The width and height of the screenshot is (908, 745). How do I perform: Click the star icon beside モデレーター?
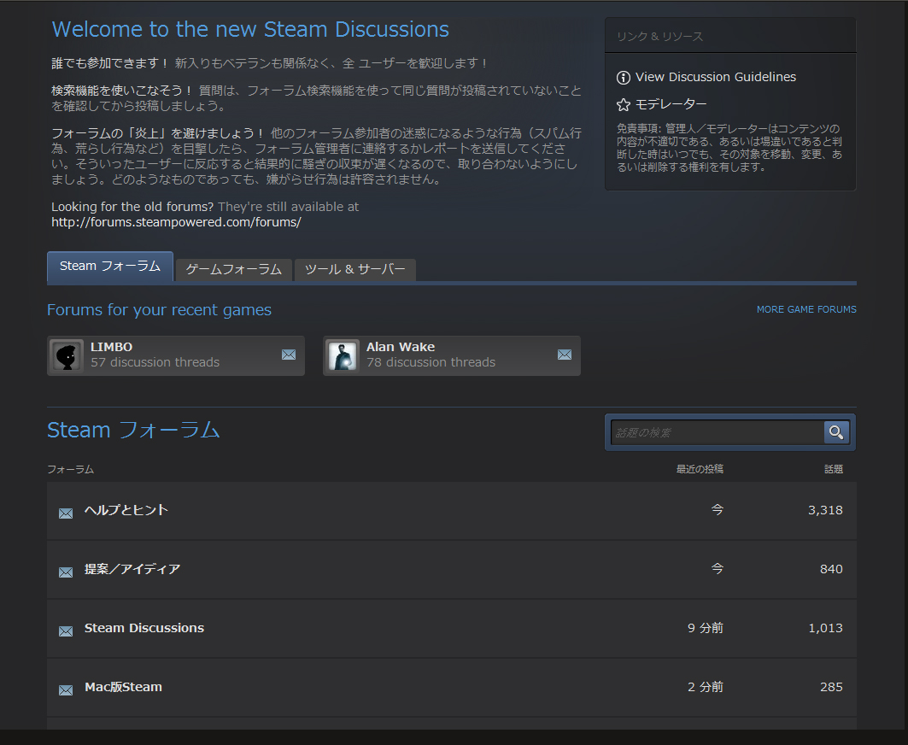[x=623, y=105]
